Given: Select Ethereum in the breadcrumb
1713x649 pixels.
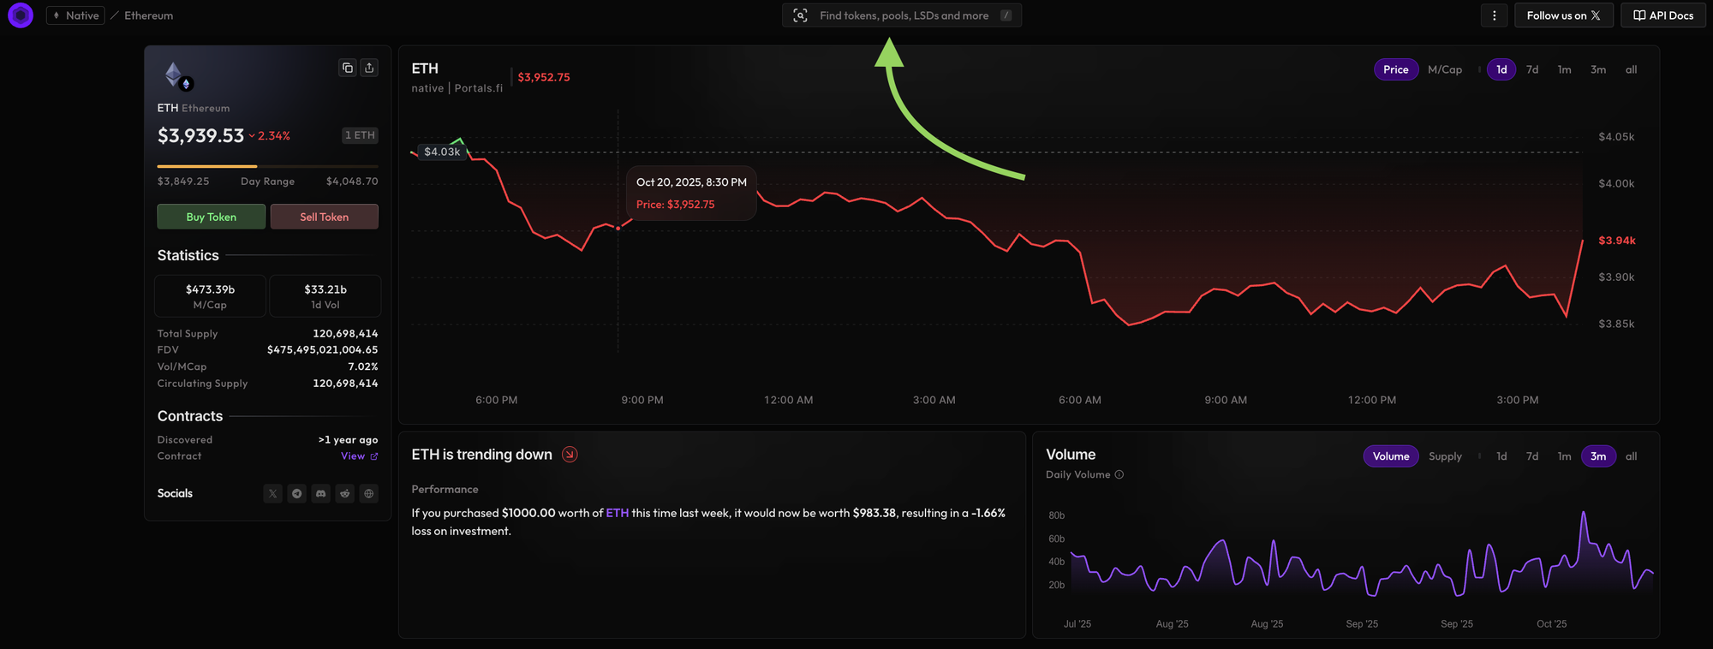Looking at the screenshot, I should pos(148,15).
